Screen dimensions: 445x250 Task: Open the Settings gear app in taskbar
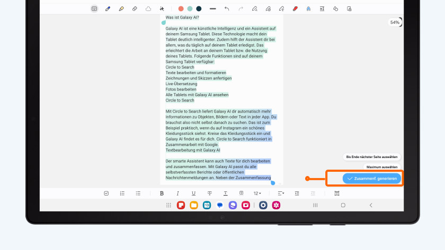click(263, 205)
